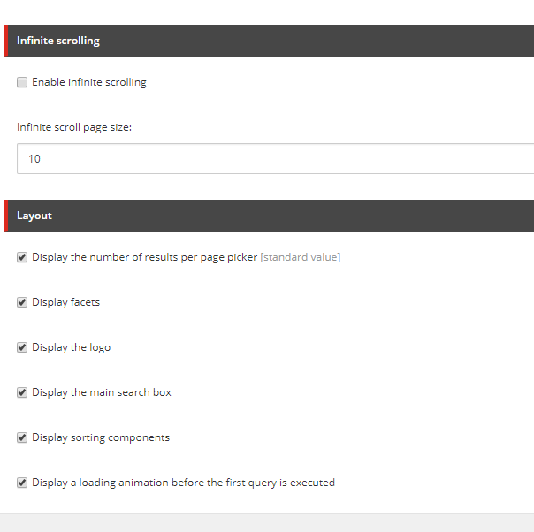This screenshot has width=534, height=532.
Task: Click the 'Display the number of results per page picker' text
Action: click(x=144, y=258)
